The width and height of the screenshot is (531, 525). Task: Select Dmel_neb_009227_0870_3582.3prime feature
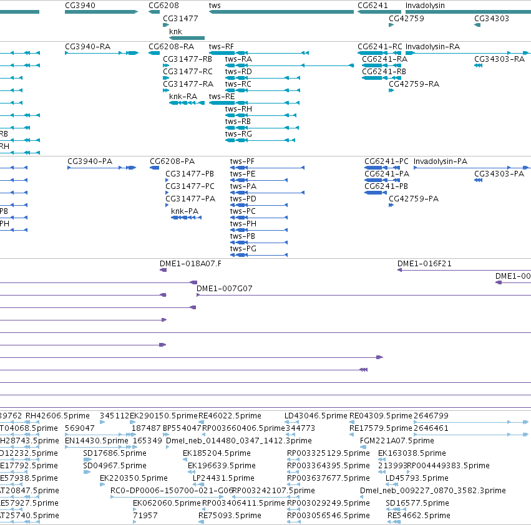click(x=433, y=491)
